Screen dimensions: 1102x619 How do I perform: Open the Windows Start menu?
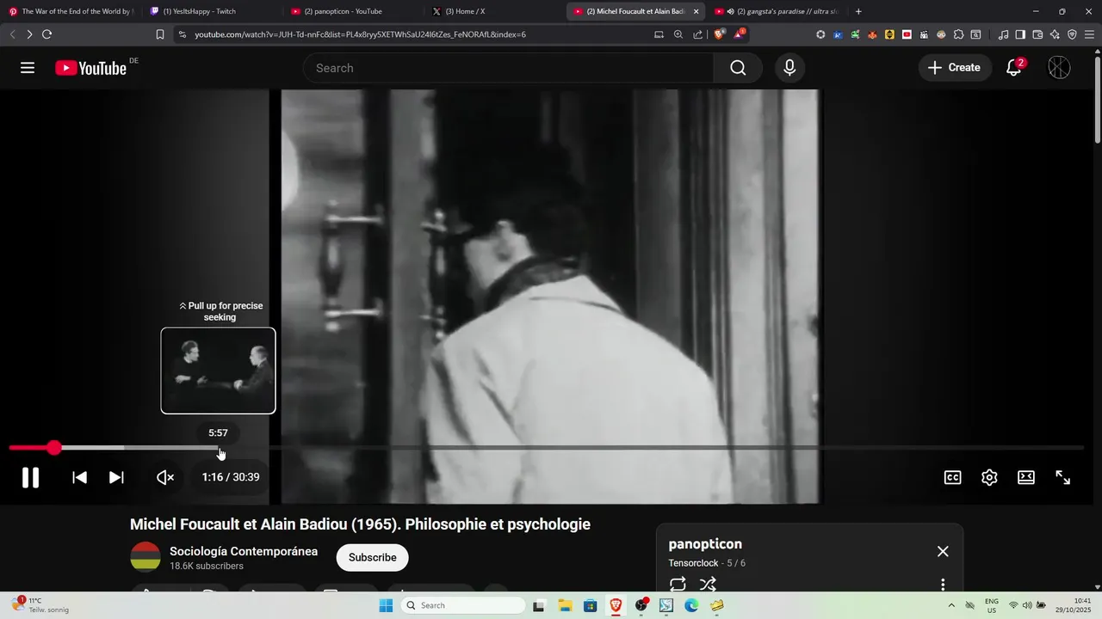(x=386, y=605)
